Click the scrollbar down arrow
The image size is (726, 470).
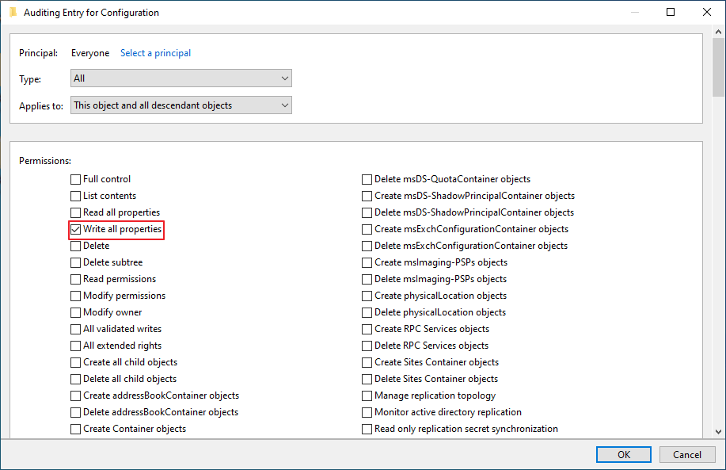(718, 431)
